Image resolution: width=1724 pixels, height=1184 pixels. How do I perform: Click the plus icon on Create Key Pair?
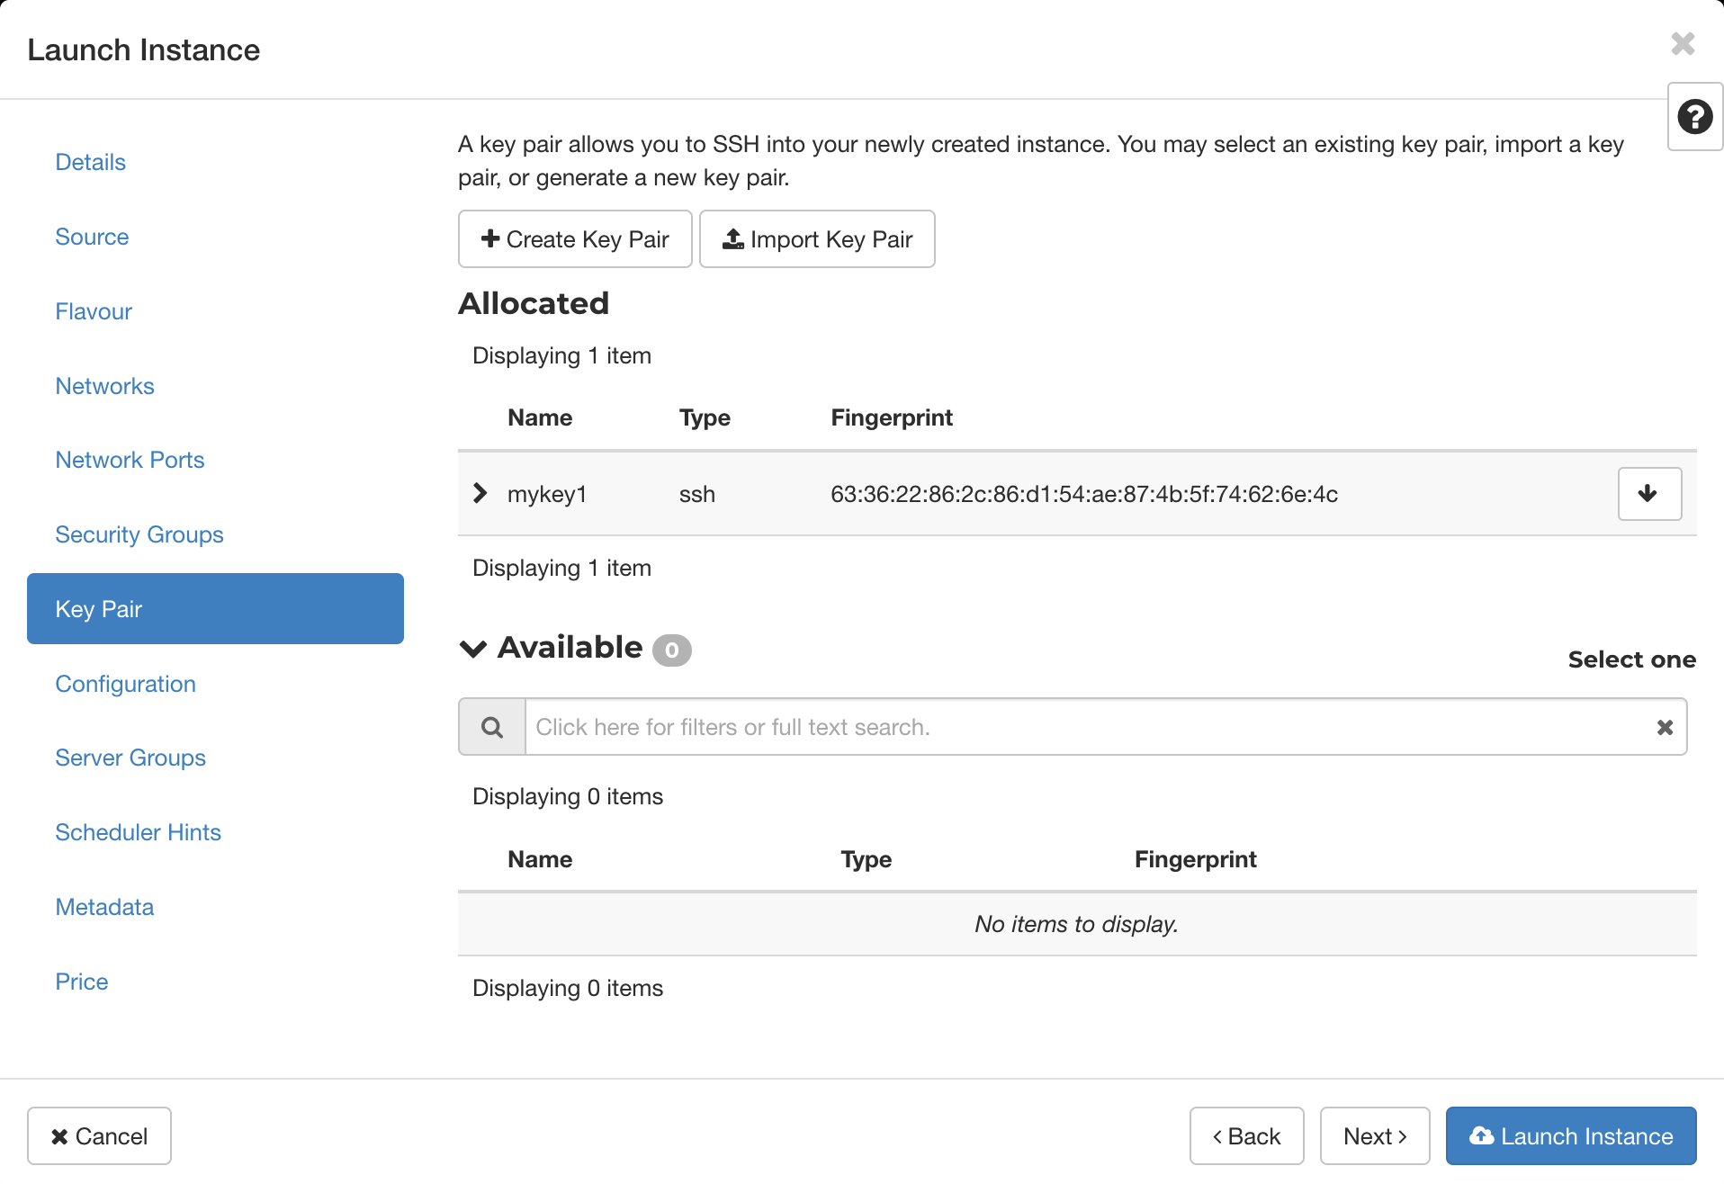[x=490, y=238]
